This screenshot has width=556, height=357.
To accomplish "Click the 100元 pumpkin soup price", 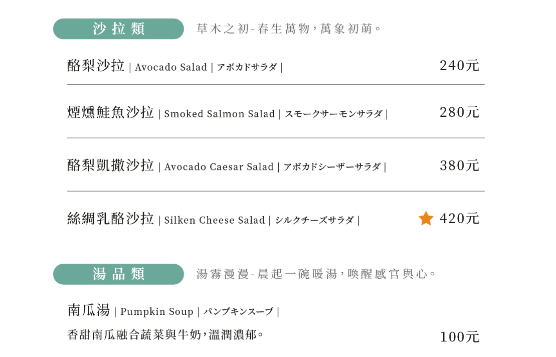I will point(459,337).
